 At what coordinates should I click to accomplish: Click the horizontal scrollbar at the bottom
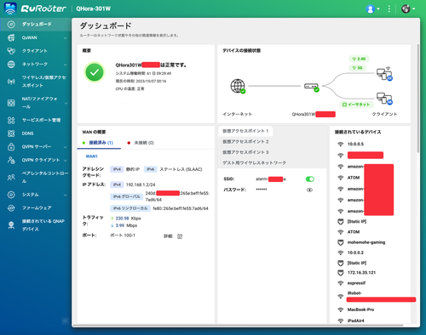tap(238, 326)
